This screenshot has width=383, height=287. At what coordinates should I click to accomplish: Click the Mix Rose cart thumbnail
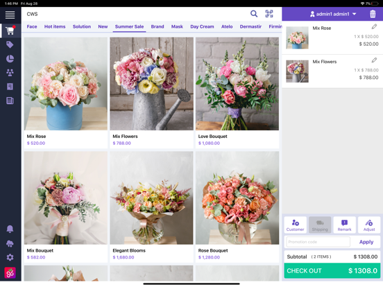coord(297,38)
